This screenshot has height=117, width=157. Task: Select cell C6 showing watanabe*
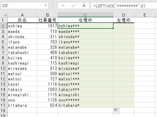point(86,47)
